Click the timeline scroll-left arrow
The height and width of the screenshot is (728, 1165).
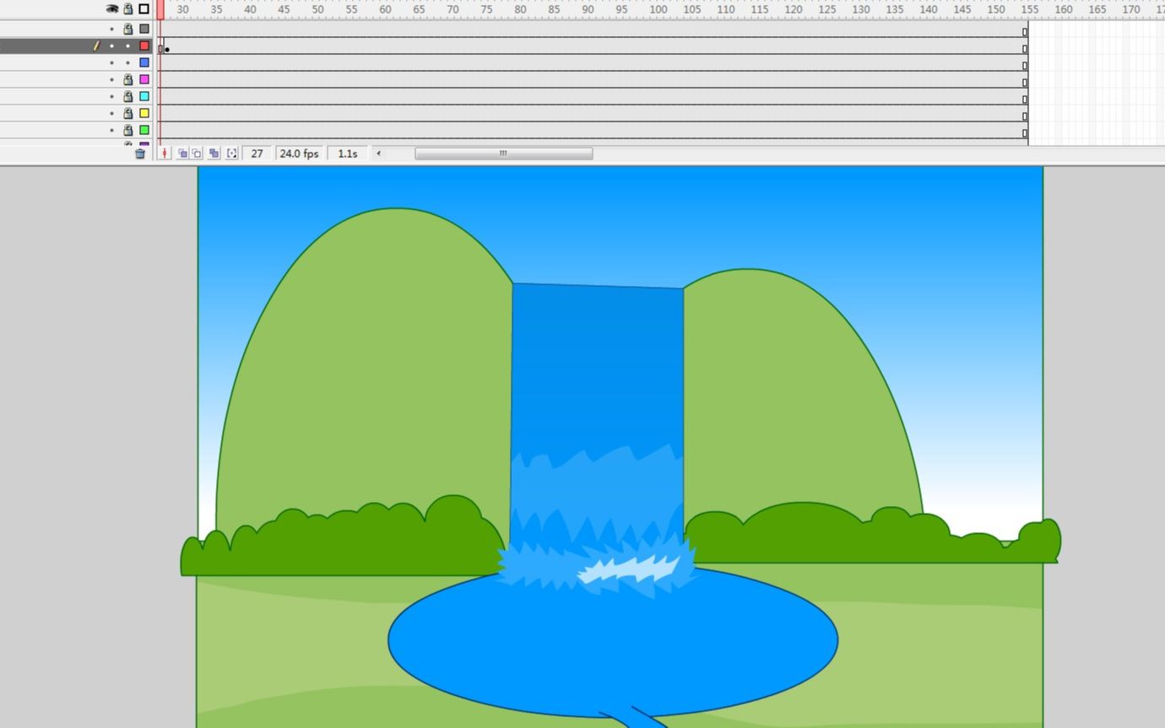378,154
